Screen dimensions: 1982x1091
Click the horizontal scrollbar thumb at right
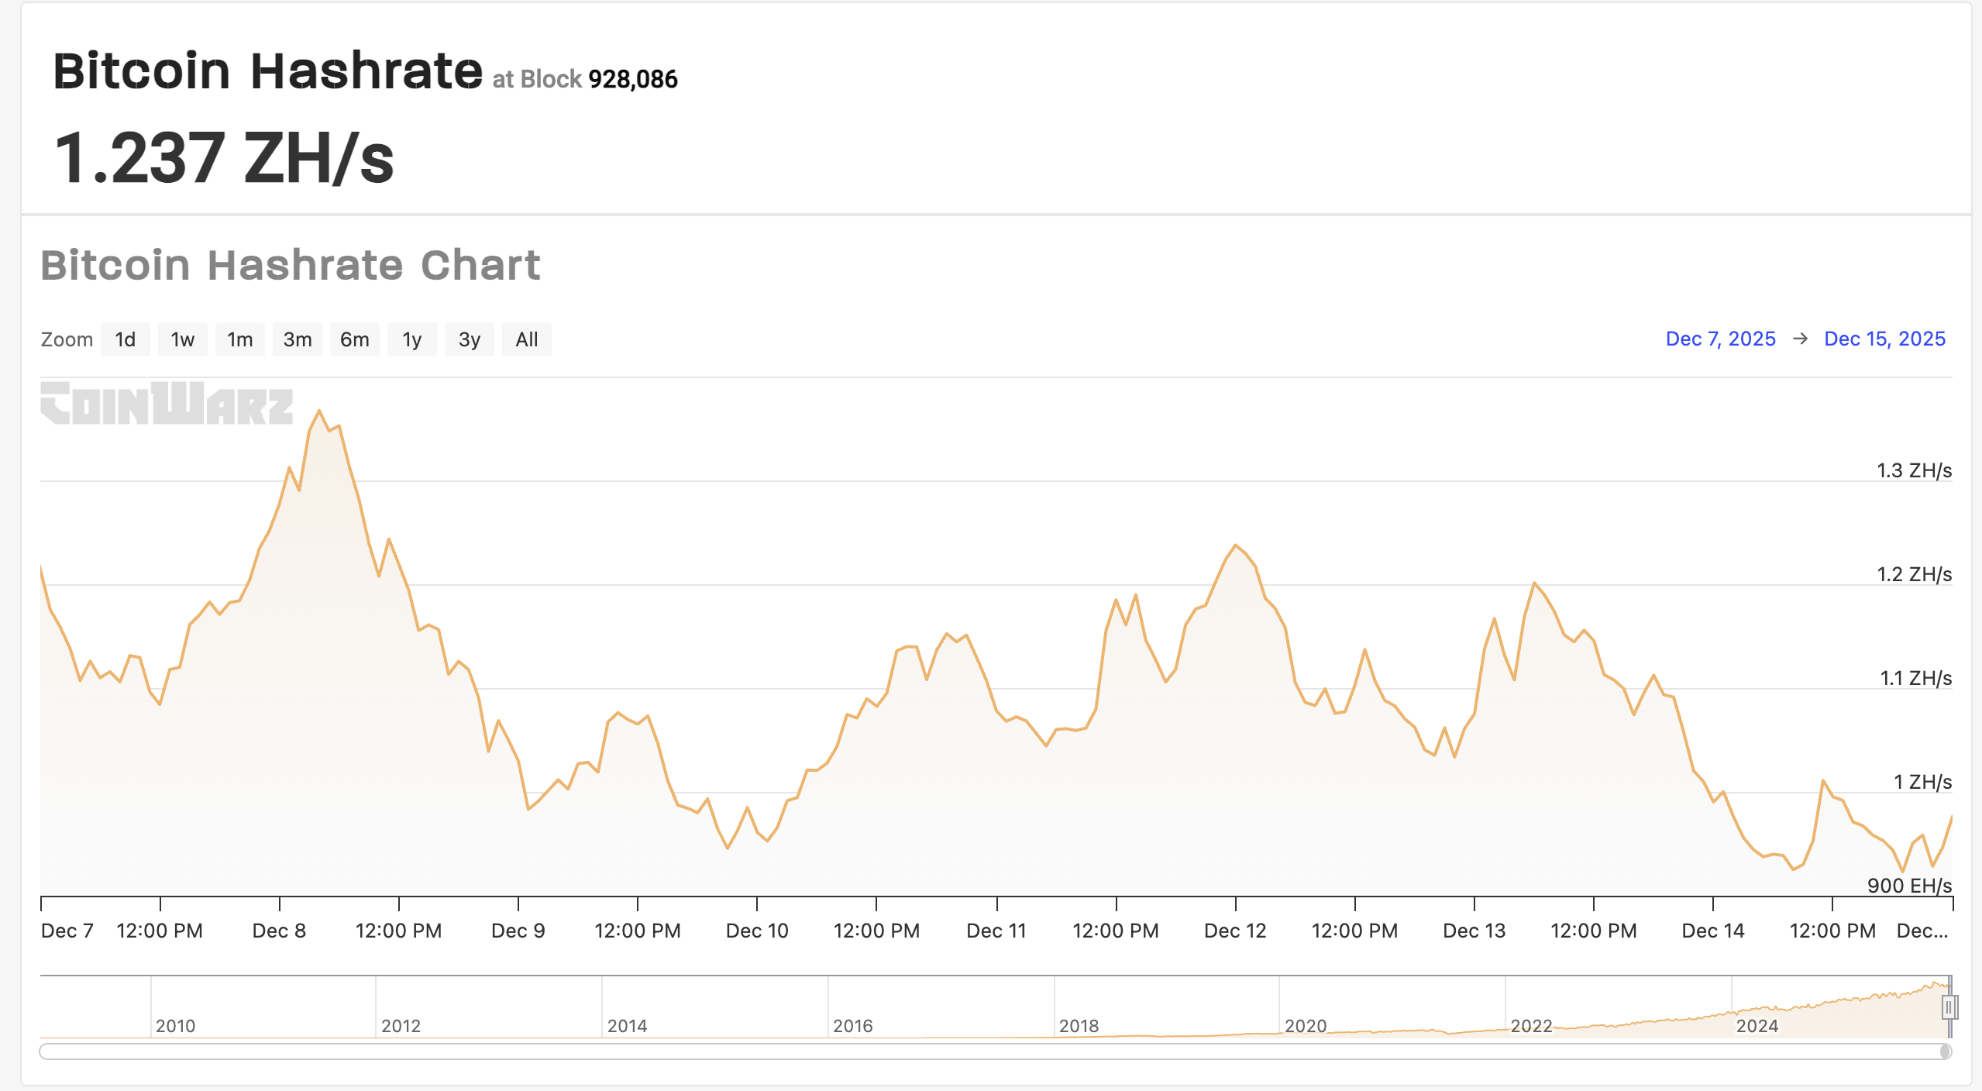pos(1945,1051)
